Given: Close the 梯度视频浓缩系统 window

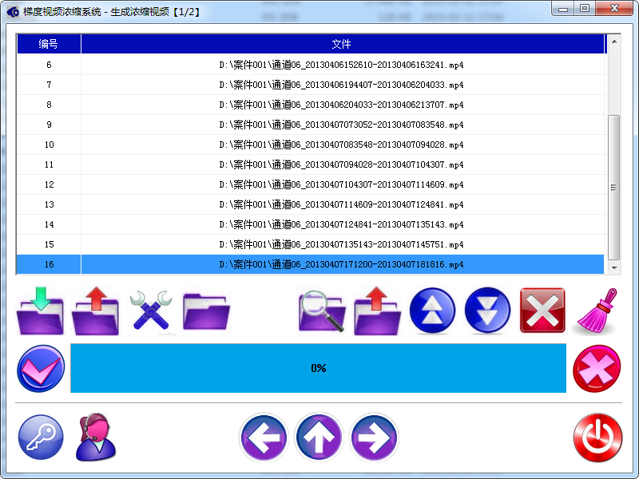Looking at the screenshot, I should click(x=614, y=8).
